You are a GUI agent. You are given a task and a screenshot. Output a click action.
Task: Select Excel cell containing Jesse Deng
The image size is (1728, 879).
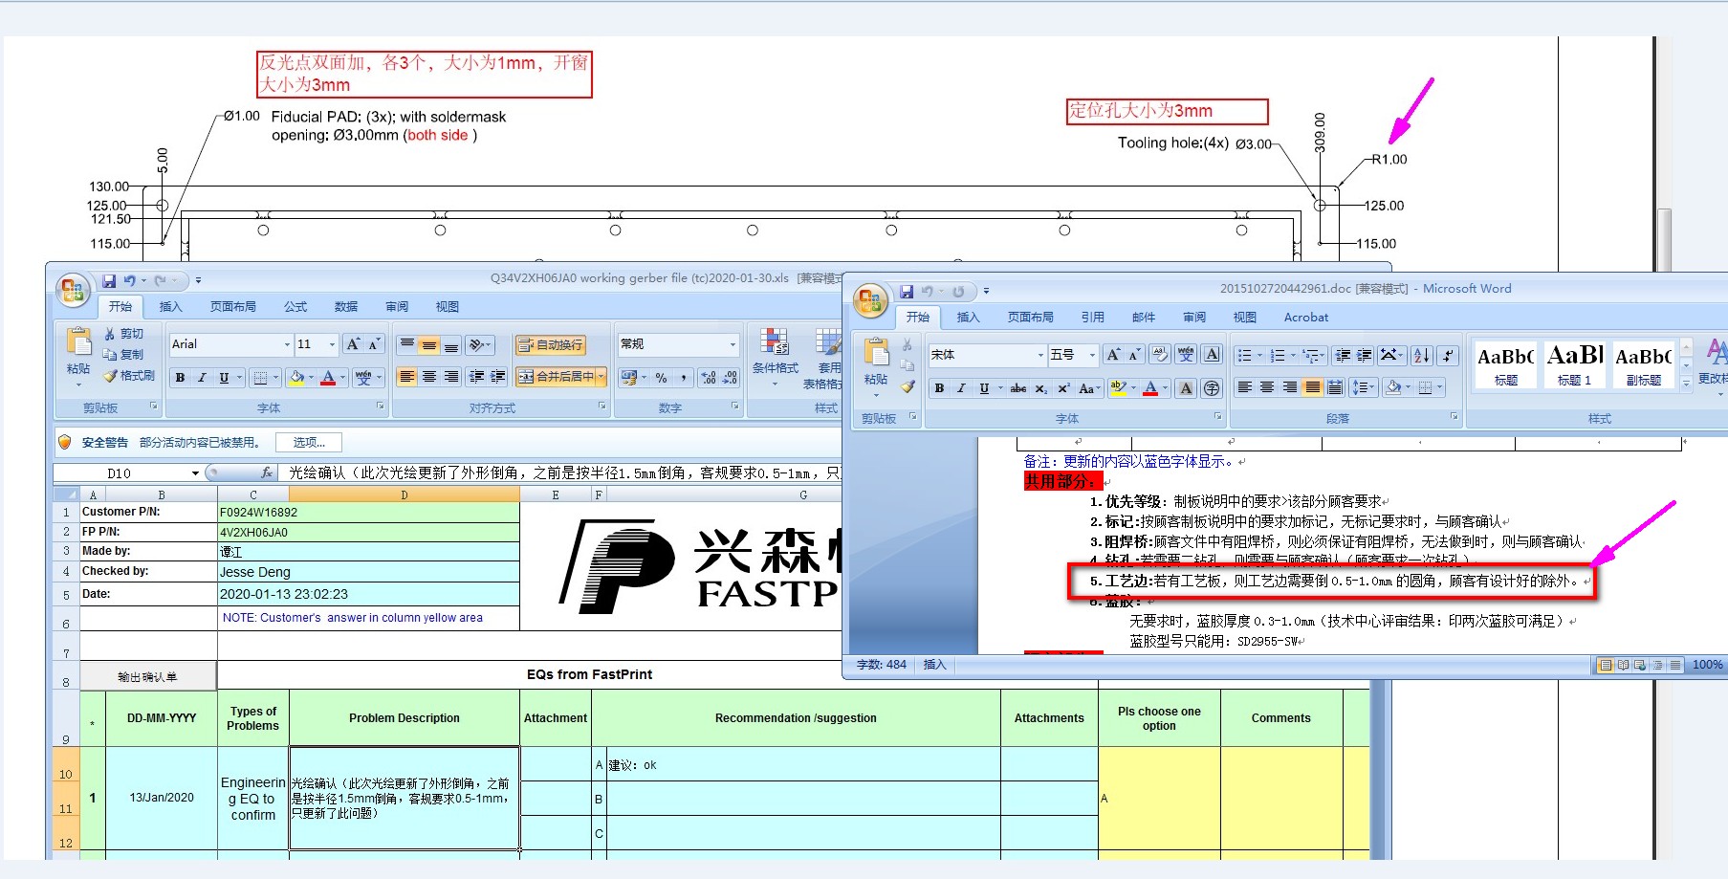click(x=369, y=572)
